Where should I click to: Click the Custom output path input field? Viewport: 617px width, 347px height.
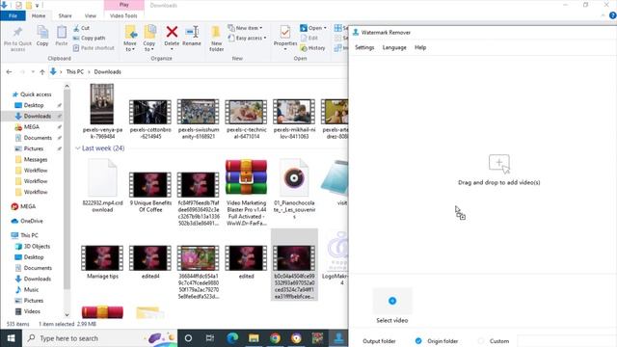tap(567, 341)
